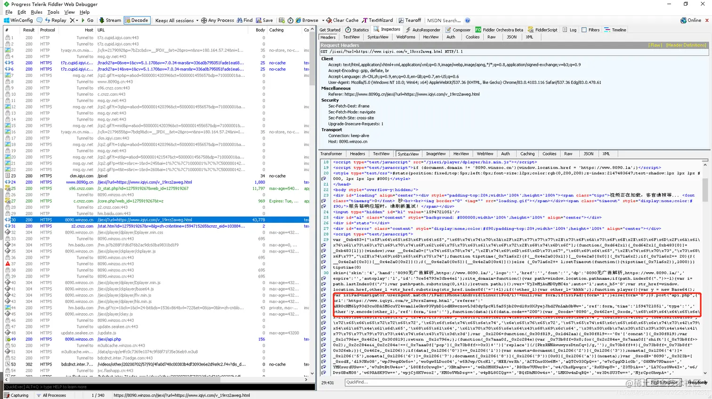This screenshot has height=399, width=712.
Task: Sort sessions by Protocol column header
Action: [x=48, y=30]
